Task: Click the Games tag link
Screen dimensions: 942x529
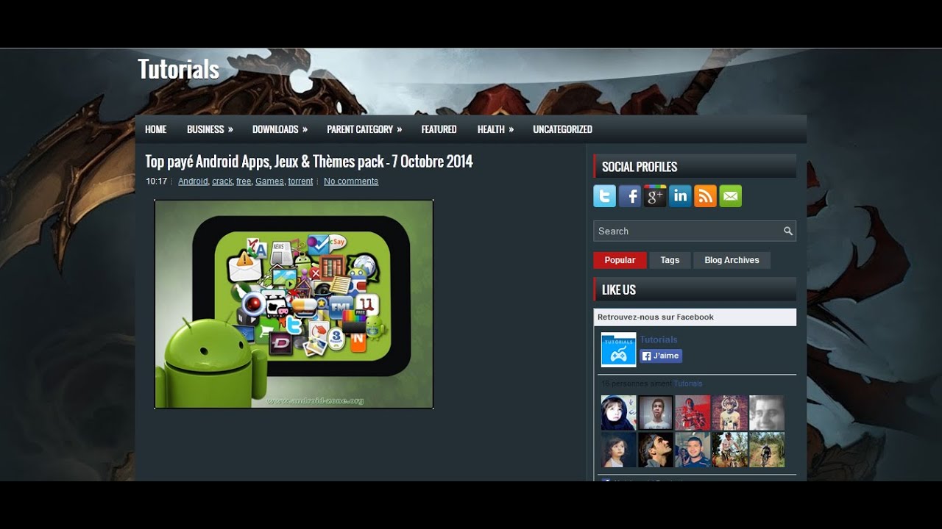Action: pos(269,181)
